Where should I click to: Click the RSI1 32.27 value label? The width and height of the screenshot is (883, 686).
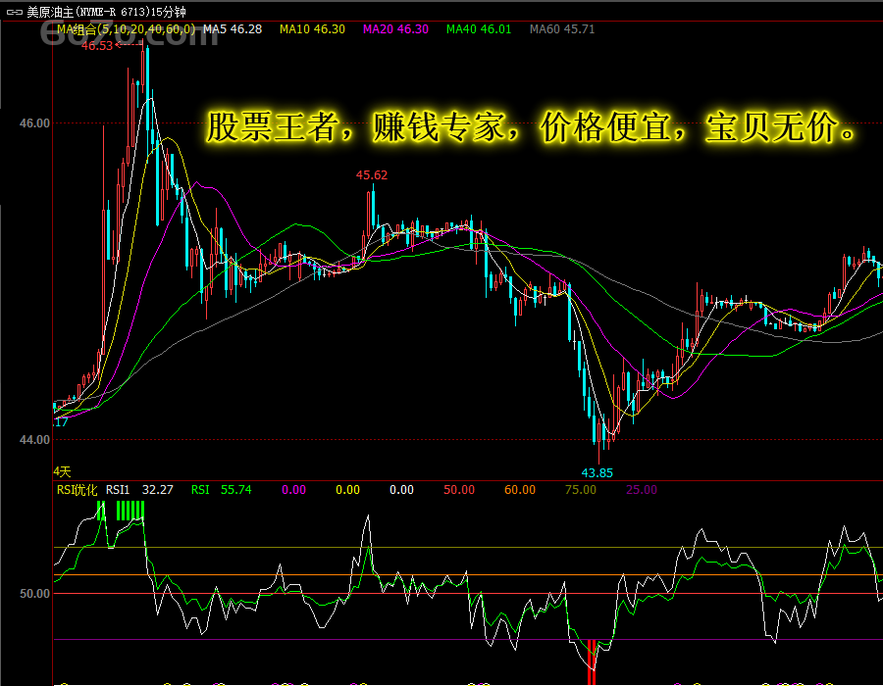[x=139, y=489]
